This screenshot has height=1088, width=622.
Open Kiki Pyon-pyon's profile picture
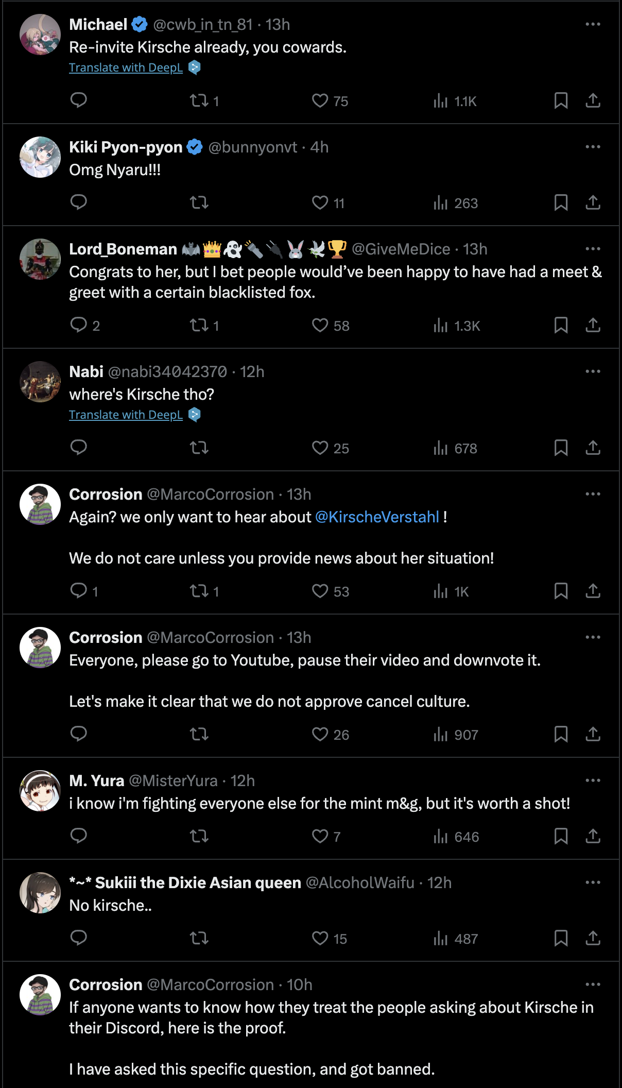pos(40,157)
